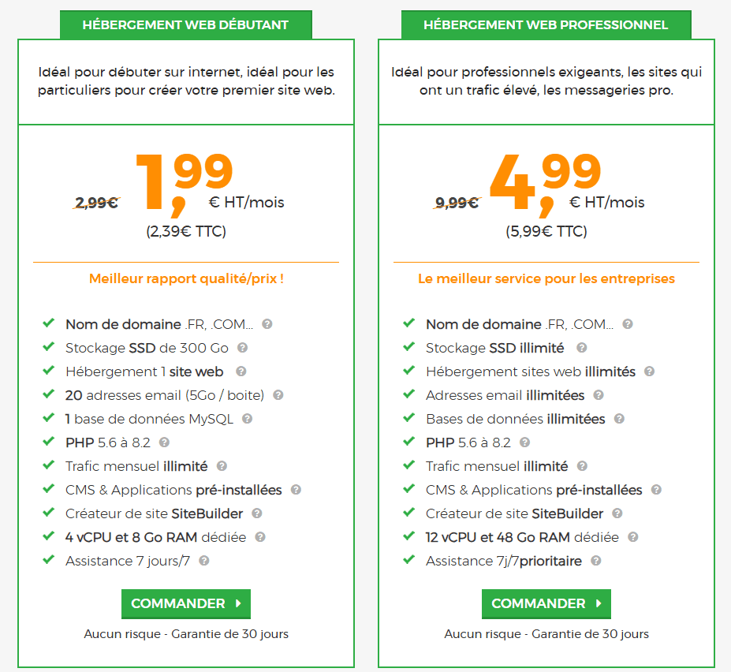Select the Hébergement Web Professionnel header tab

[x=546, y=24]
